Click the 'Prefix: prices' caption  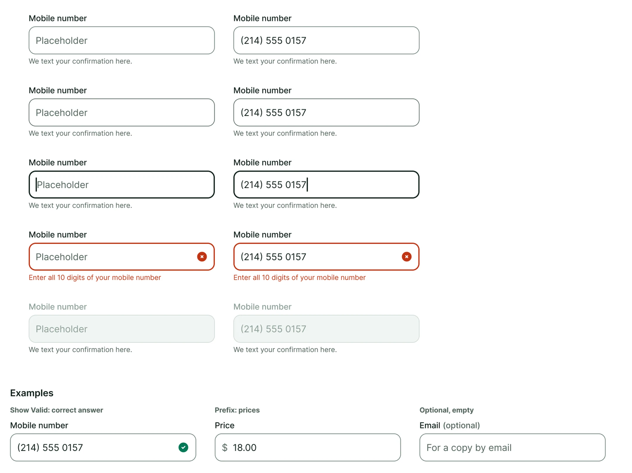coord(237,410)
